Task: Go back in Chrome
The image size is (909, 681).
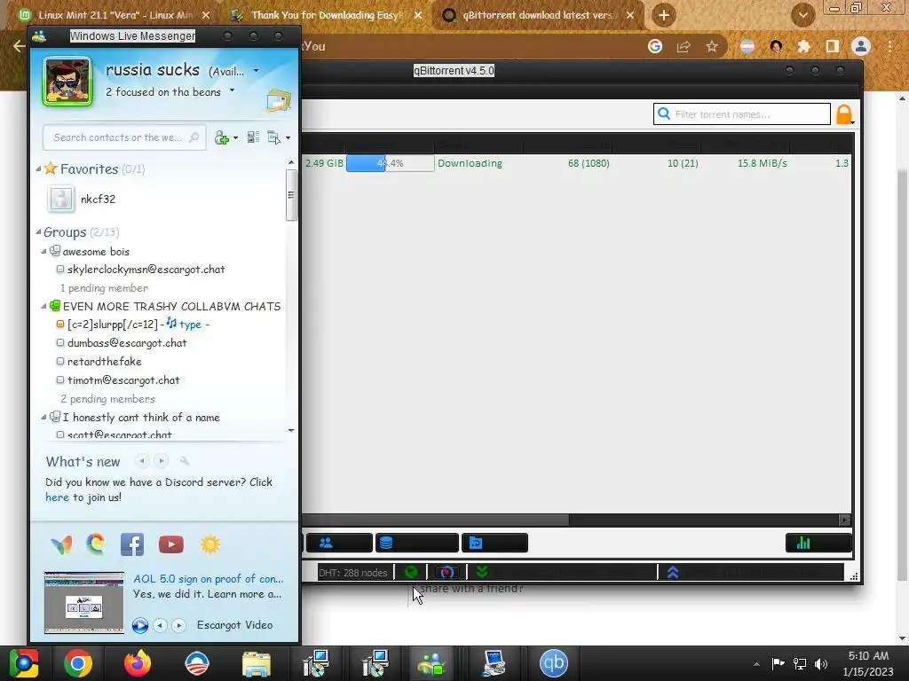Action: click(20, 46)
